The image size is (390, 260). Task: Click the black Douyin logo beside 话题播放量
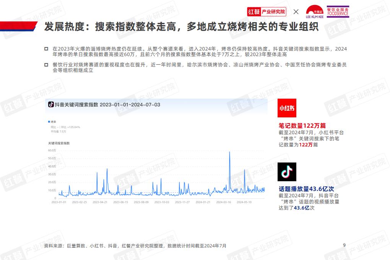click(287, 172)
